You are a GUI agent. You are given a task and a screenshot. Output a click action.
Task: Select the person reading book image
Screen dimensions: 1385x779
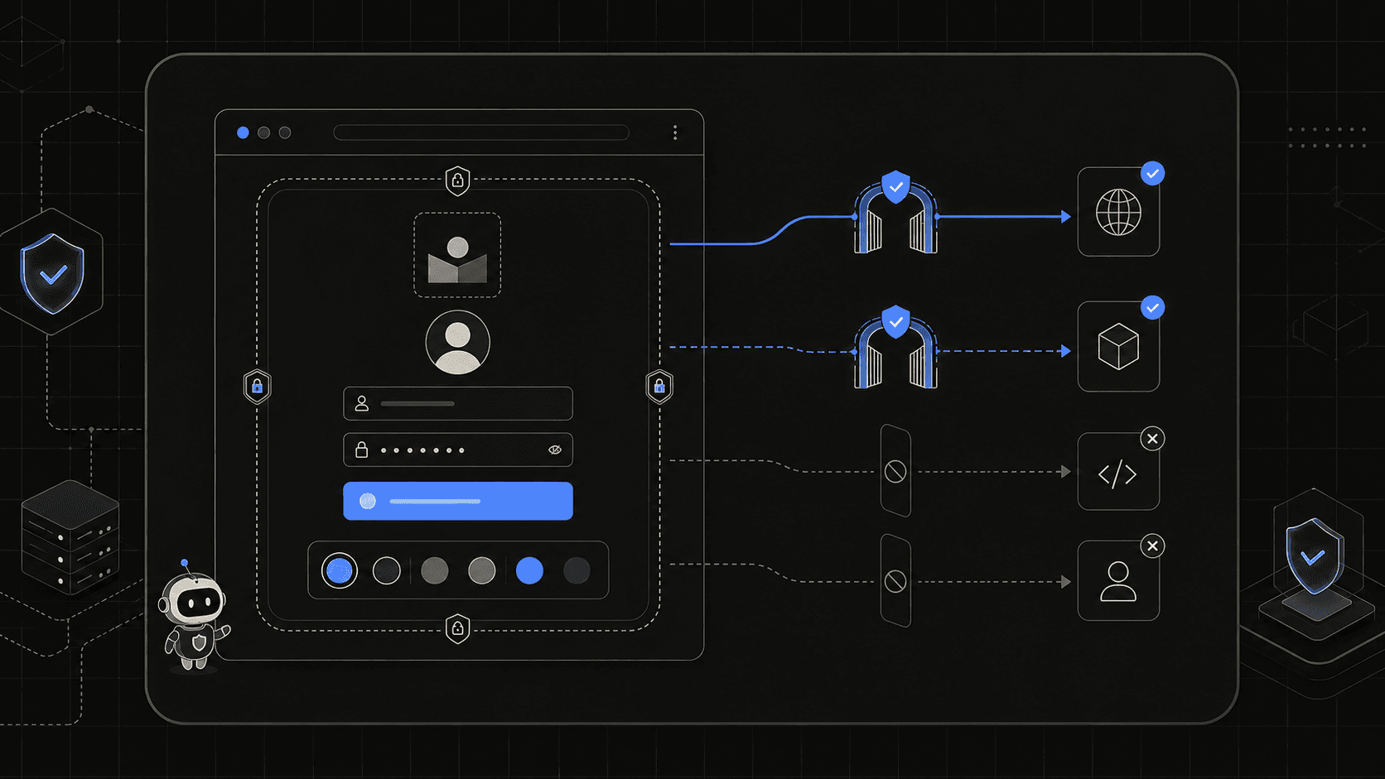click(x=457, y=255)
